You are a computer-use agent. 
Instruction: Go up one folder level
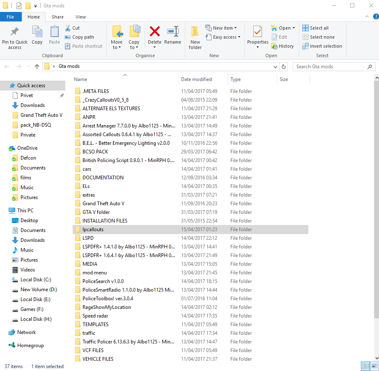click(37, 67)
